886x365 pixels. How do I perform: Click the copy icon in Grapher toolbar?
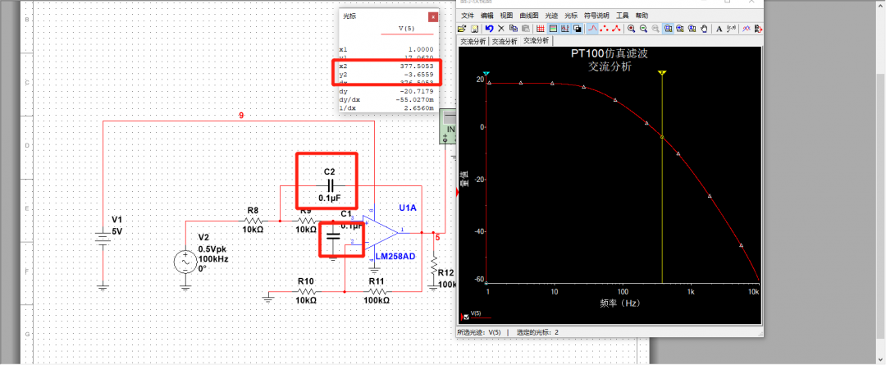pyautogui.click(x=514, y=28)
